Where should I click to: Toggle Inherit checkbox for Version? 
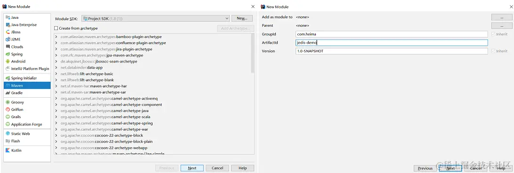click(493, 51)
